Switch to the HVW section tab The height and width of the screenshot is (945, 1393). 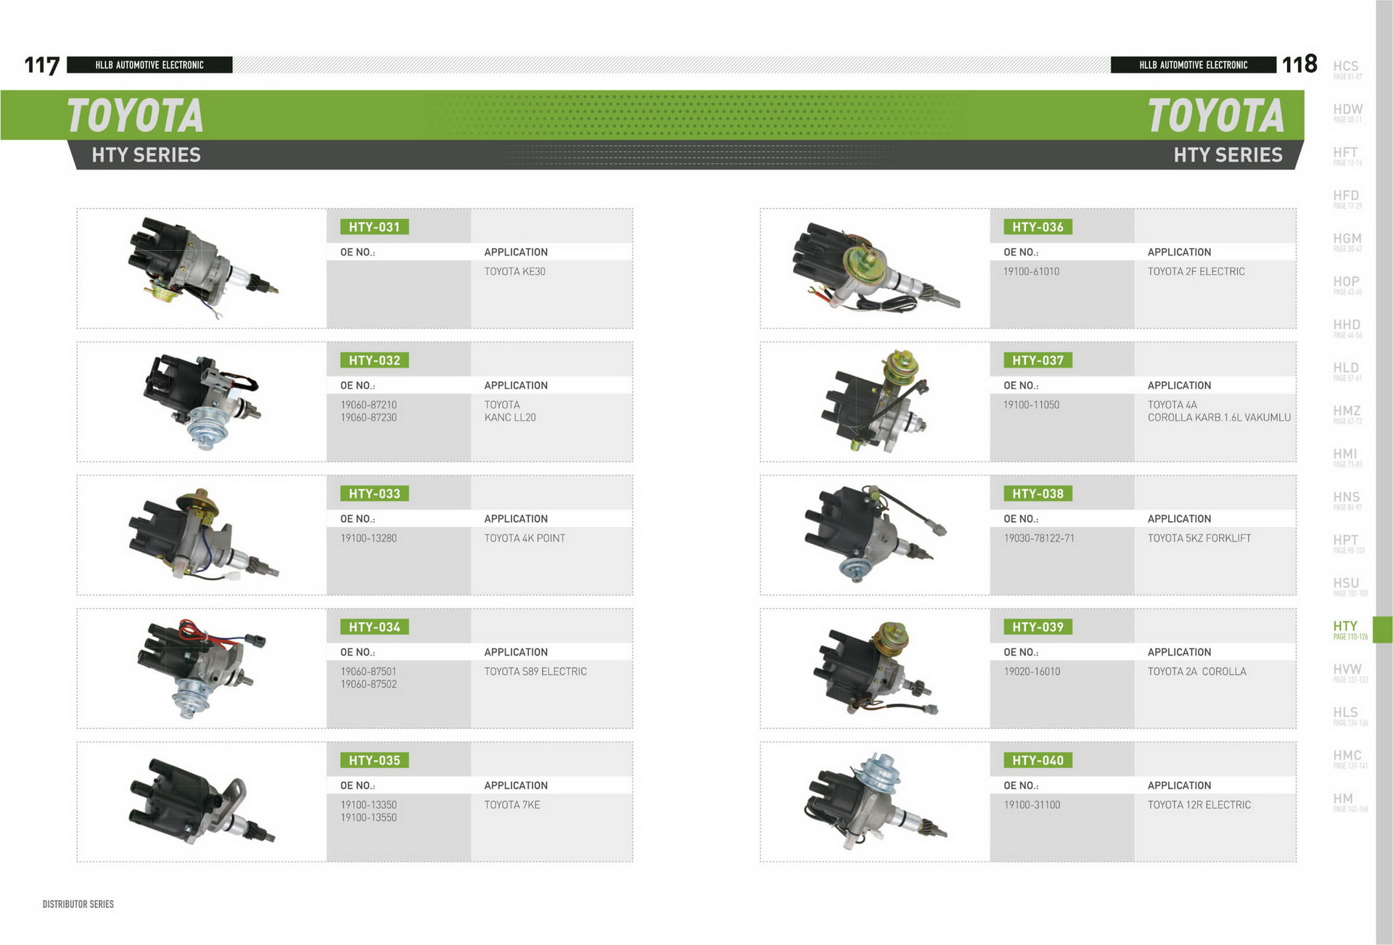(1347, 672)
